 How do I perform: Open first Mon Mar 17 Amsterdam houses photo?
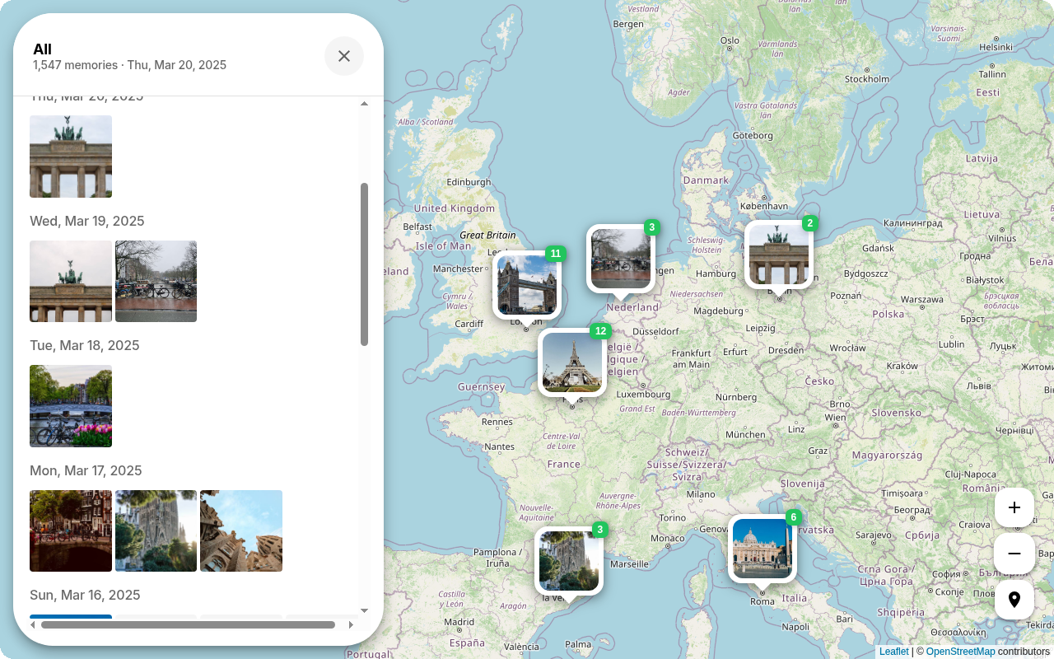pyautogui.click(x=71, y=530)
